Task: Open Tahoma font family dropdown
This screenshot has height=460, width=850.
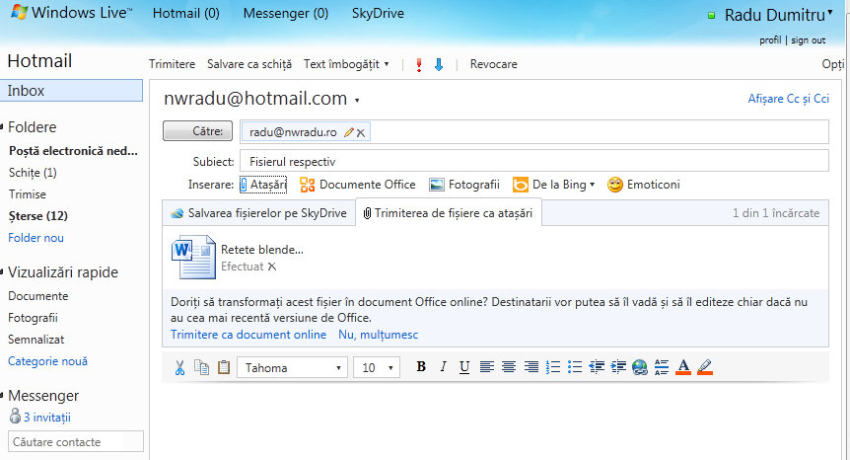Action: click(292, 368)
